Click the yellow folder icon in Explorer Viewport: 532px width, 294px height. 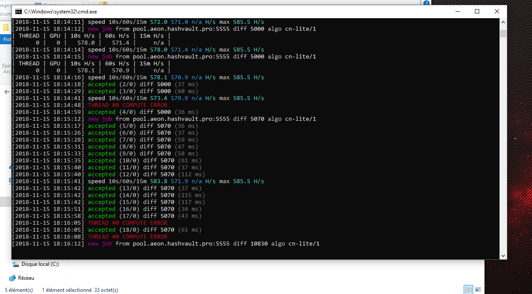pos(6,27)
